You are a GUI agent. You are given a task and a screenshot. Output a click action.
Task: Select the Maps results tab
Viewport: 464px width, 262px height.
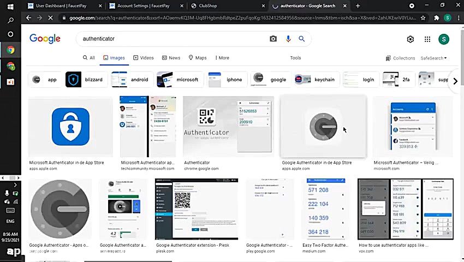(x=198, y=58)
